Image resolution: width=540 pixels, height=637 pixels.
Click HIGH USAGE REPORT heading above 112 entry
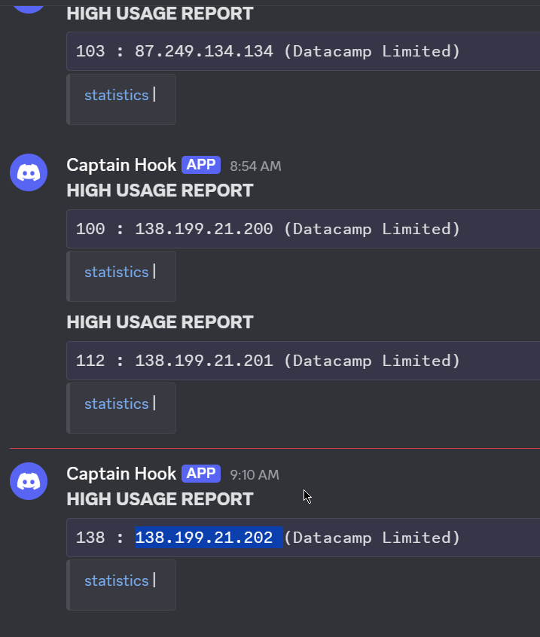coord(160,322)
